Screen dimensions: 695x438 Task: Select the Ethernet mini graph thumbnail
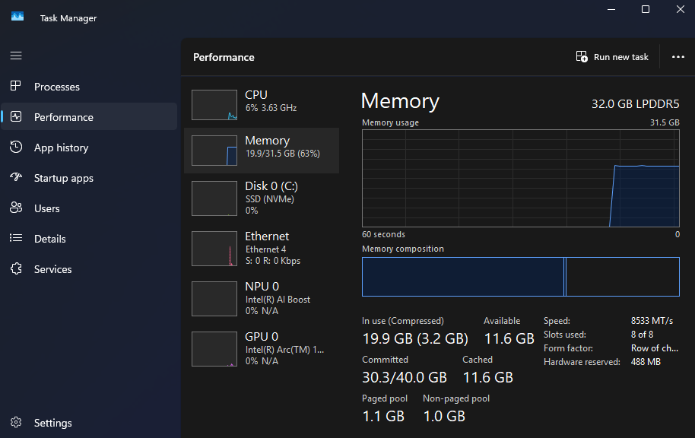tap(214, 248)
